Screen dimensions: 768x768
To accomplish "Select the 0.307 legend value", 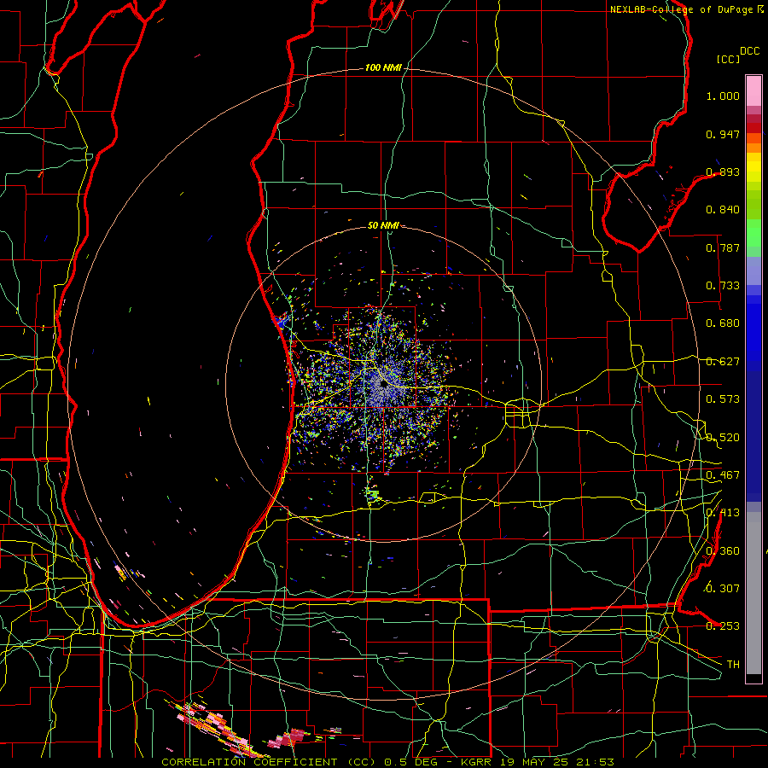I will click(x=723, y=589).
